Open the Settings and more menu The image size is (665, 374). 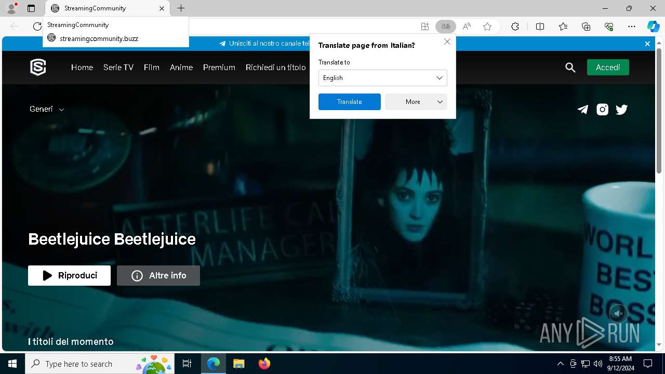point(632,26)
